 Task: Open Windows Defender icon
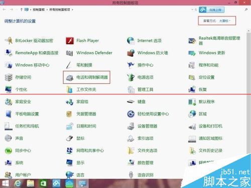pos(69,53)
